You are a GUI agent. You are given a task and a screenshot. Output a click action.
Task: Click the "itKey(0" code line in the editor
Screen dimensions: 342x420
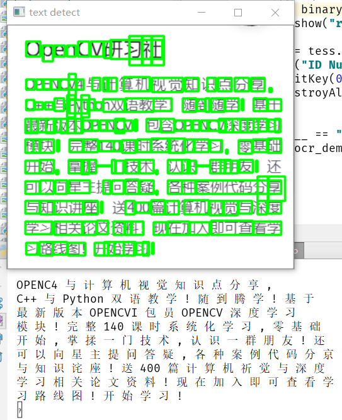[x=318, y=79]
